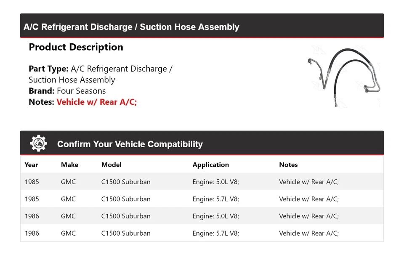
Task: Select the 1985 year cell in first row
Action: pyautogui.click(x=32, y=182)
